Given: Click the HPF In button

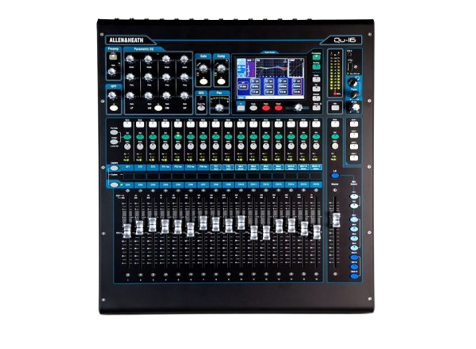Looking at the screenshot, I should pos(114,108).
